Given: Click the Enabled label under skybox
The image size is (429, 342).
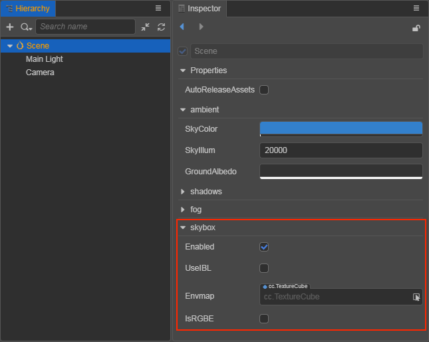Looking at the screenshot, I should (200, 247).
